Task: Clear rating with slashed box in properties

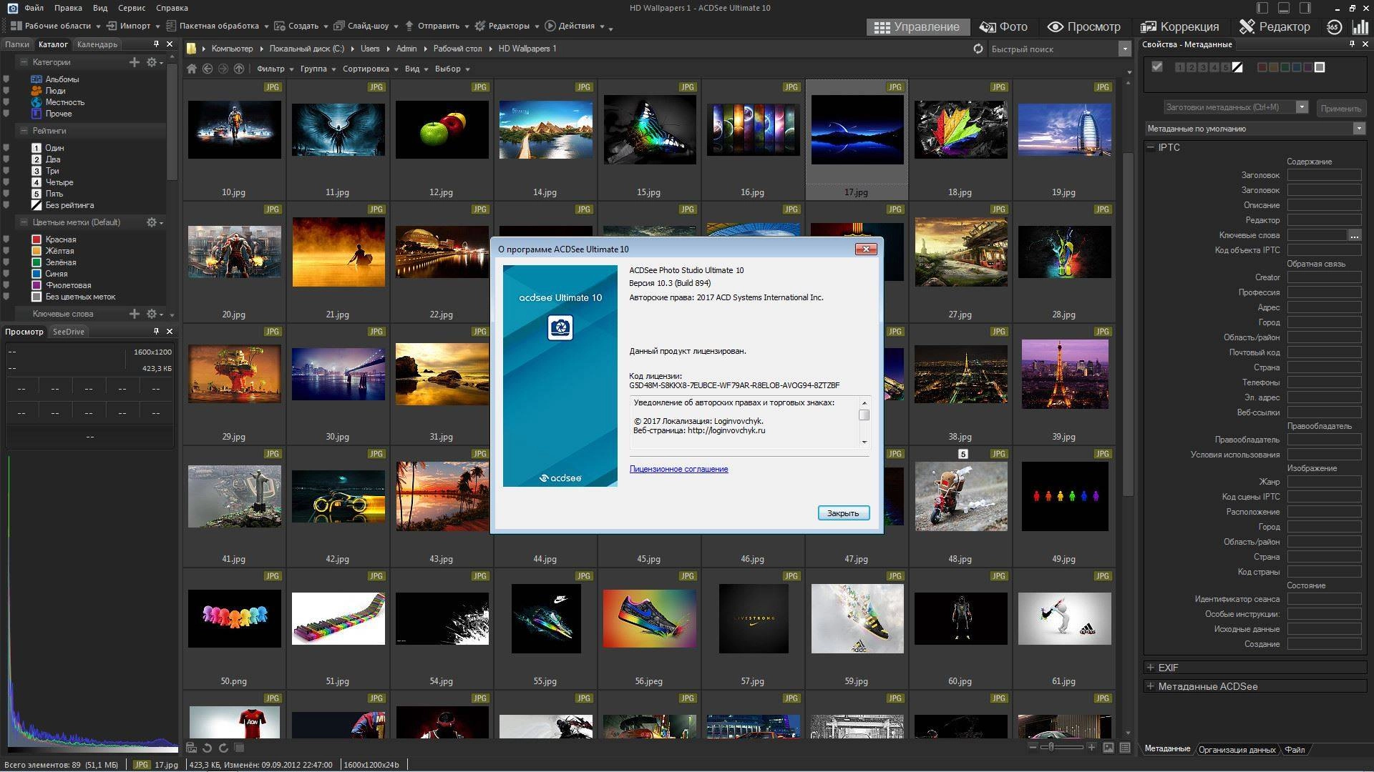Action: point(1238,67)
